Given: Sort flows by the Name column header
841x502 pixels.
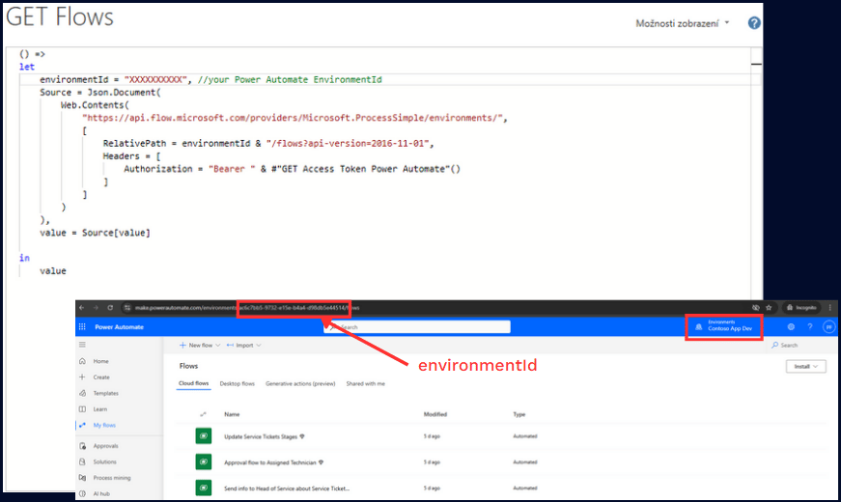Looking at the screenshot, I should (232, 414).
